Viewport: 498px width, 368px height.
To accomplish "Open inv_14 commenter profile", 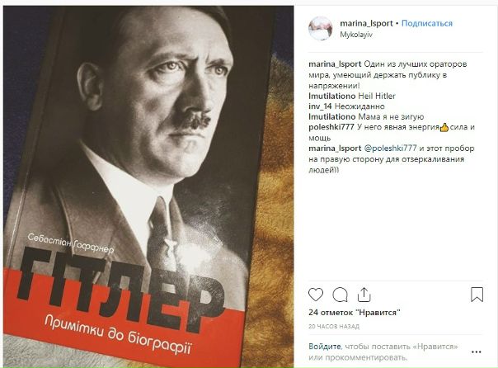I will click(x=320, y=106).
